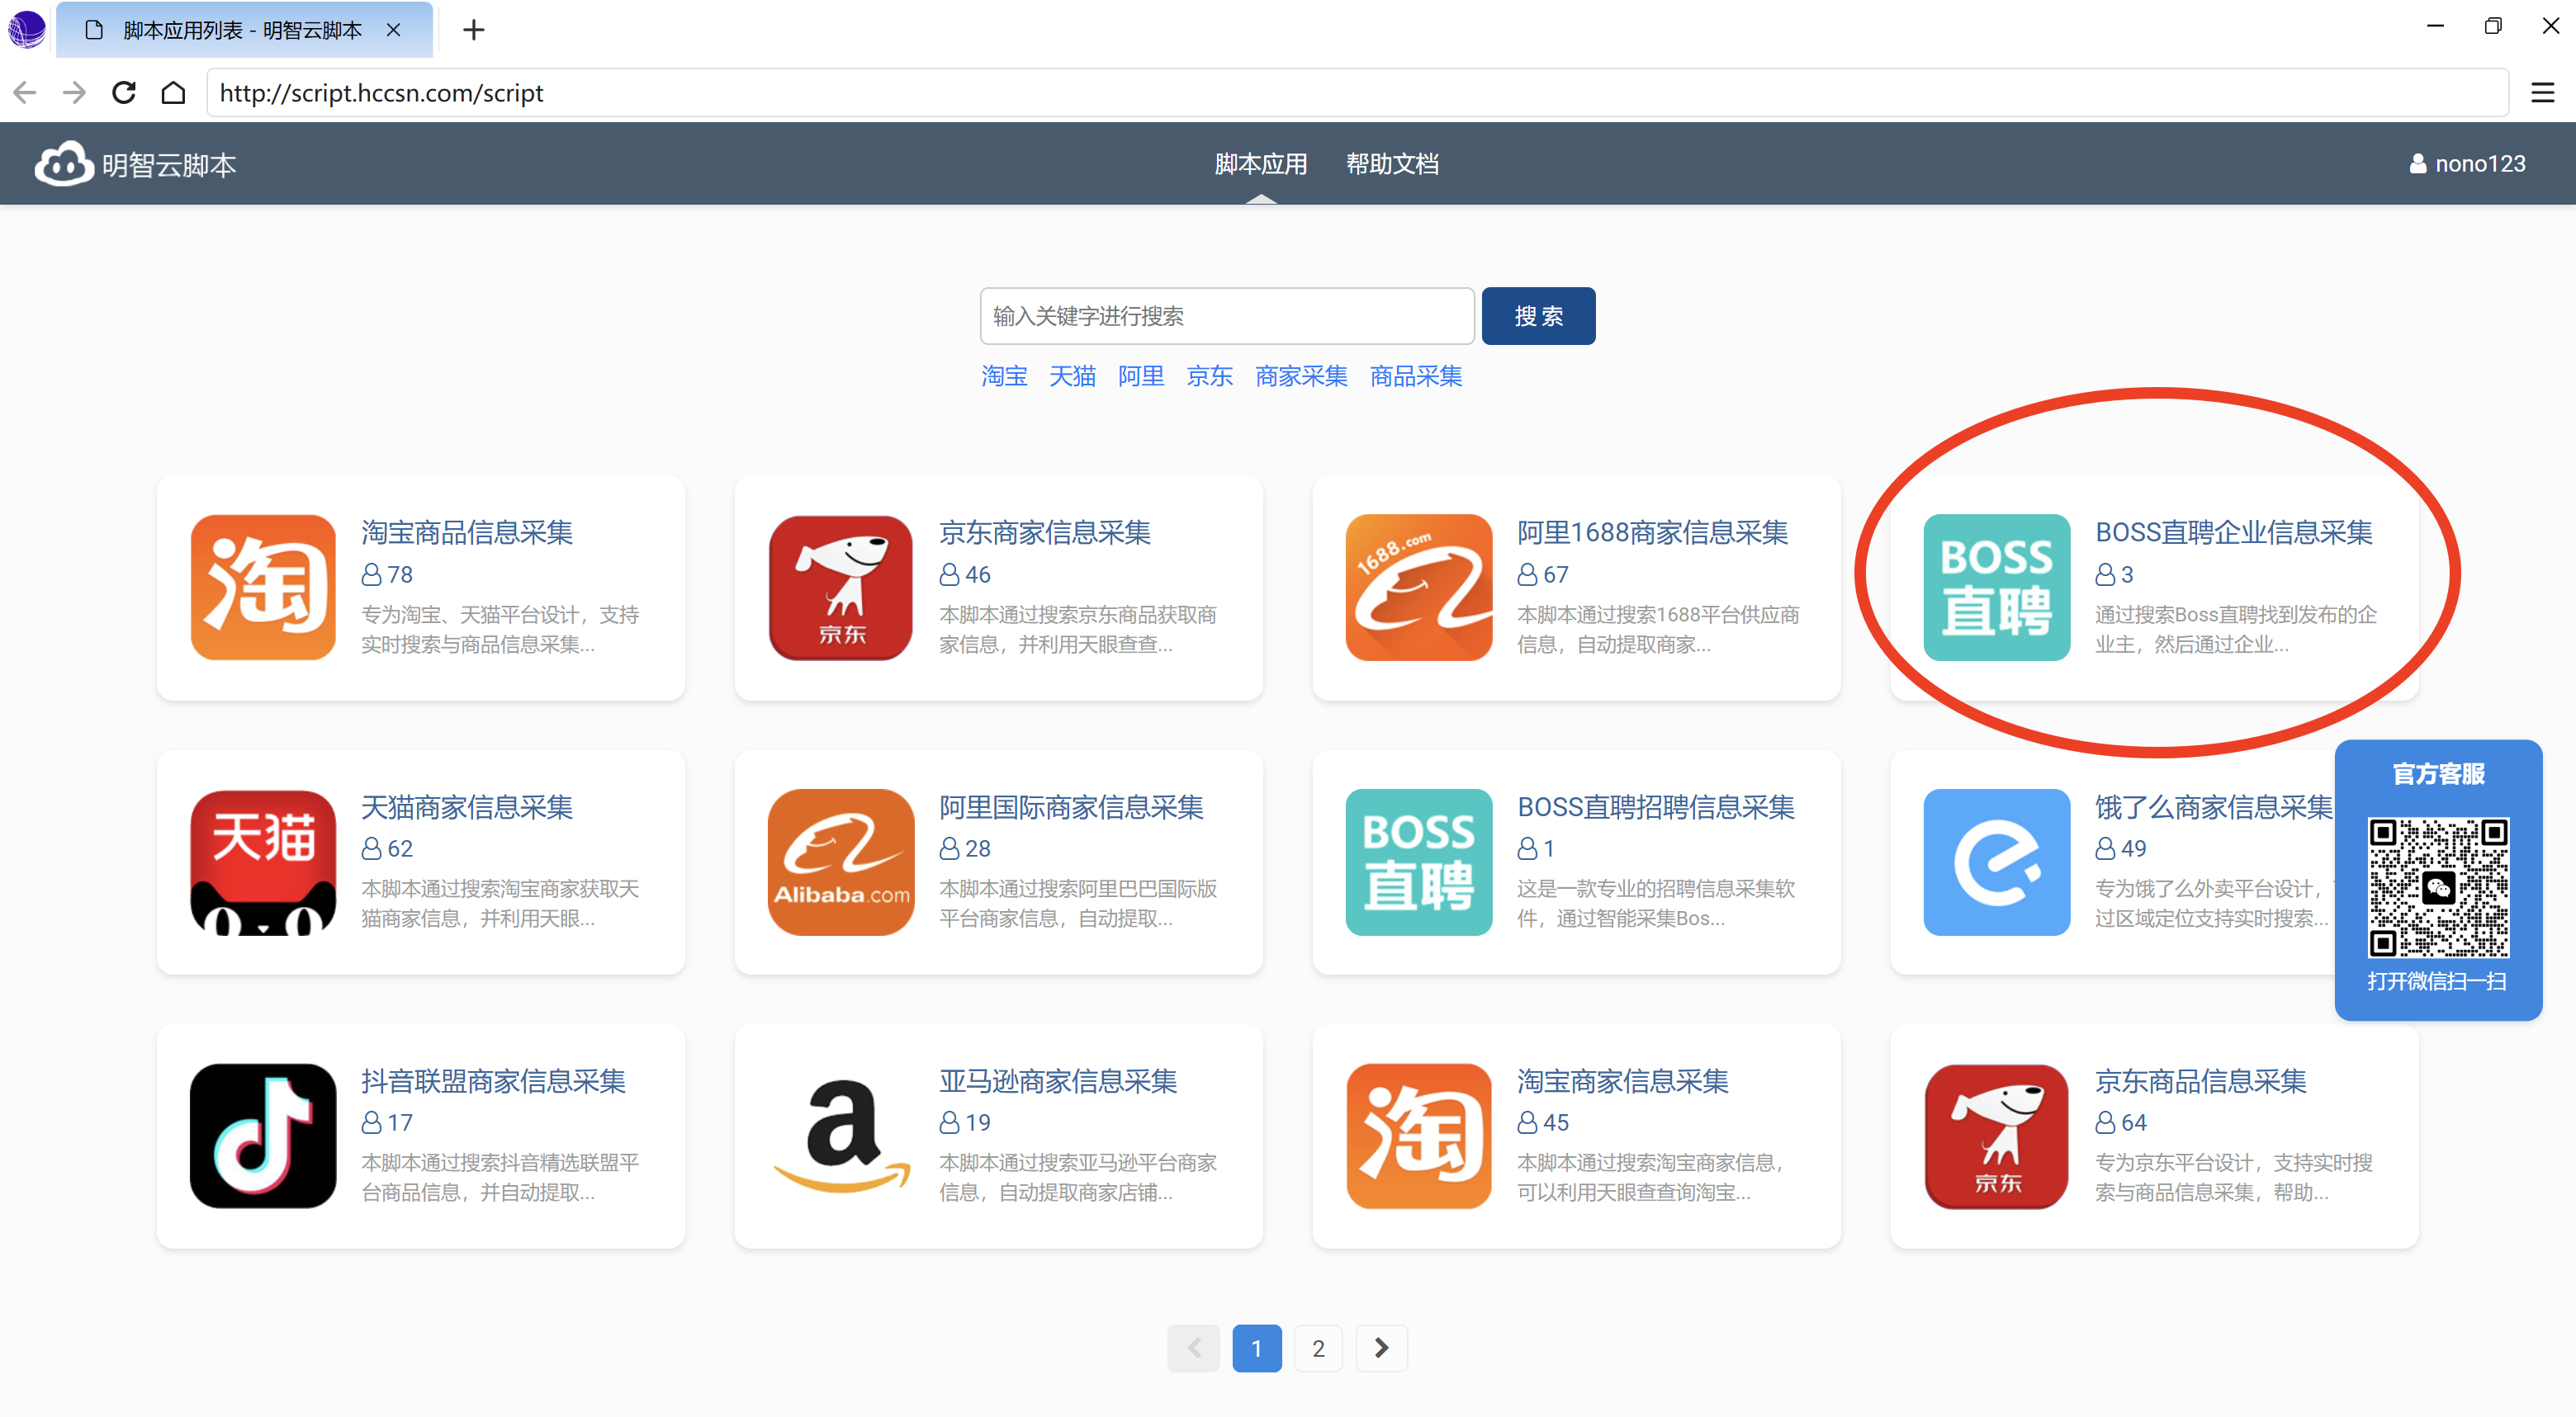Click the user count 19 on Amazon card
Image resolution: width=2576 pixels, height=1417 pixels.
tap(978, 1123)
